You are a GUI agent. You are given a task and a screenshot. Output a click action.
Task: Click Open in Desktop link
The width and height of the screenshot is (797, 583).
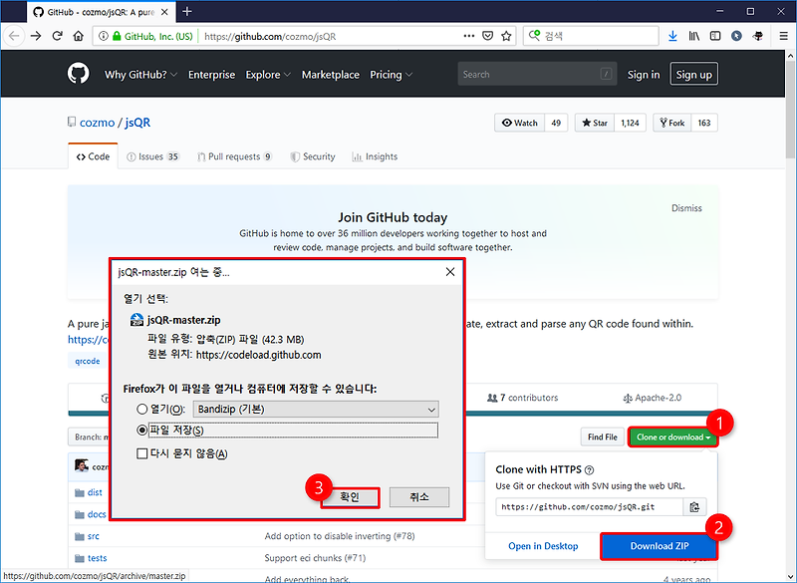tap(543, 546)
